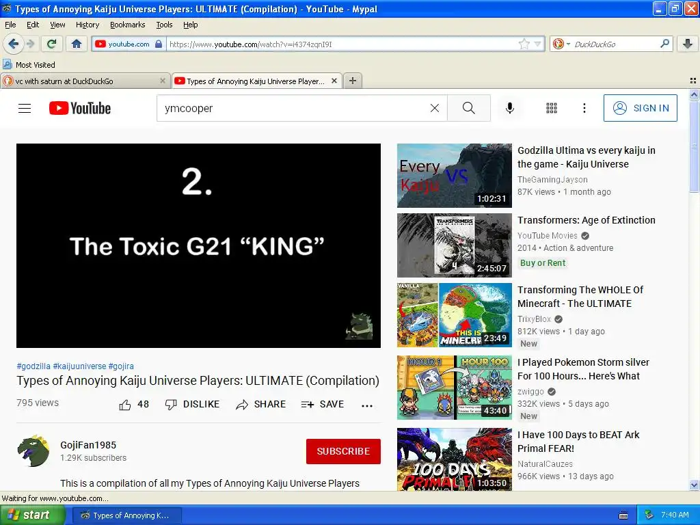Open the Edit menu

33,25
